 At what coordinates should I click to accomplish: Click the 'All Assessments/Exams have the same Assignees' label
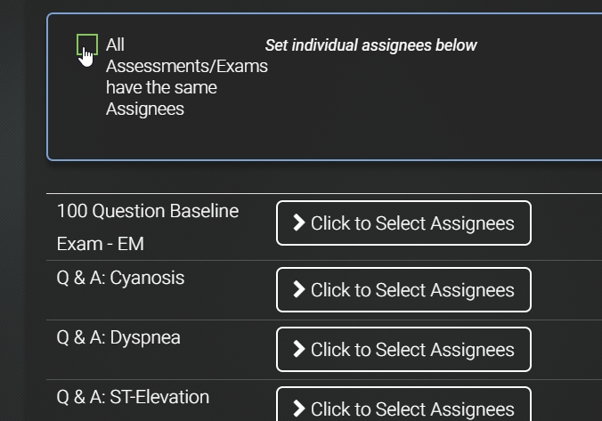pos(187,77)
